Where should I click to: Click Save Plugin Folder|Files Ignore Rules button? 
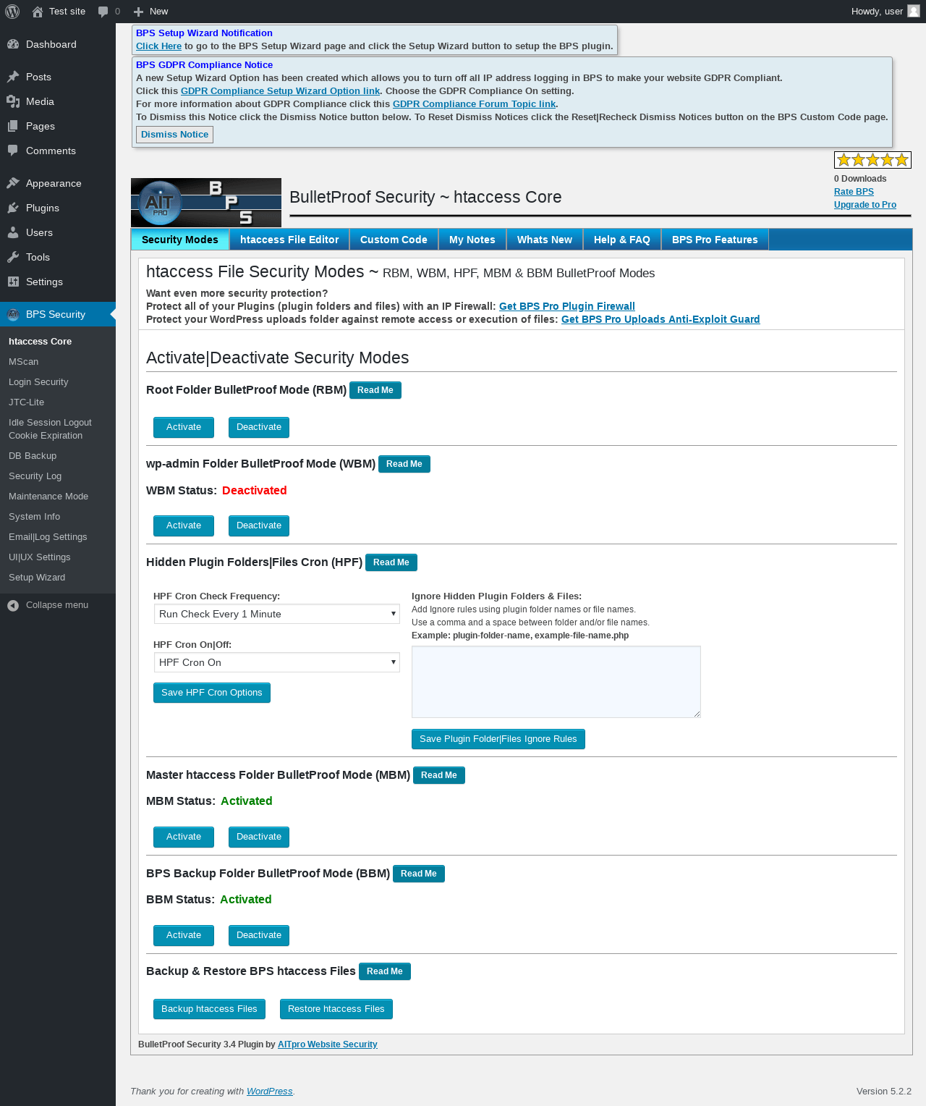click(498, 739)
